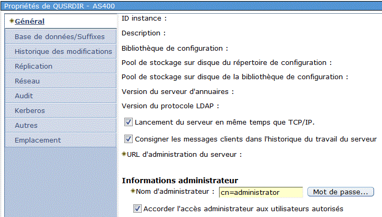Click the Nom d'administrateur input field
The image size is (382, 217).
(x=261, y=192)
